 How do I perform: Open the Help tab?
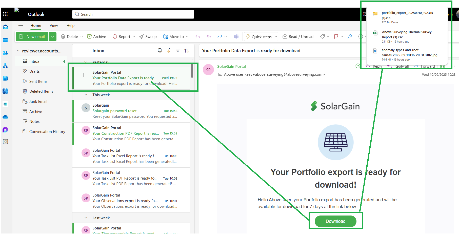pos(70,26)
